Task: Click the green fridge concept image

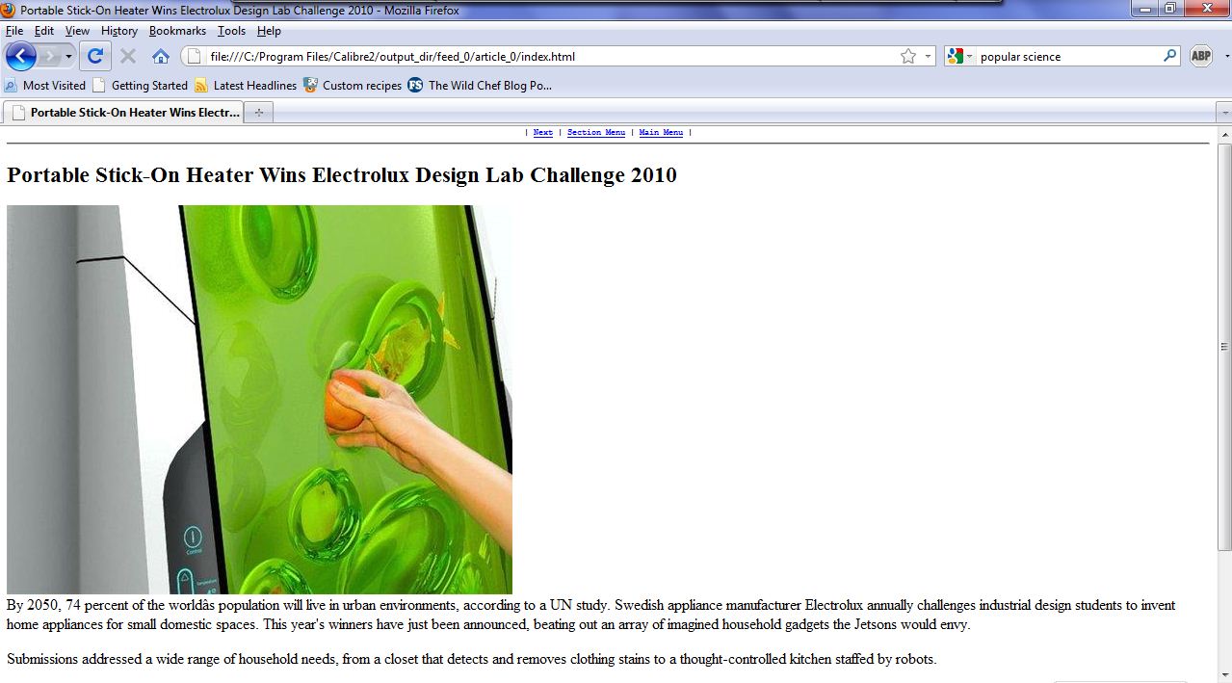Action: tap(259, 400)
